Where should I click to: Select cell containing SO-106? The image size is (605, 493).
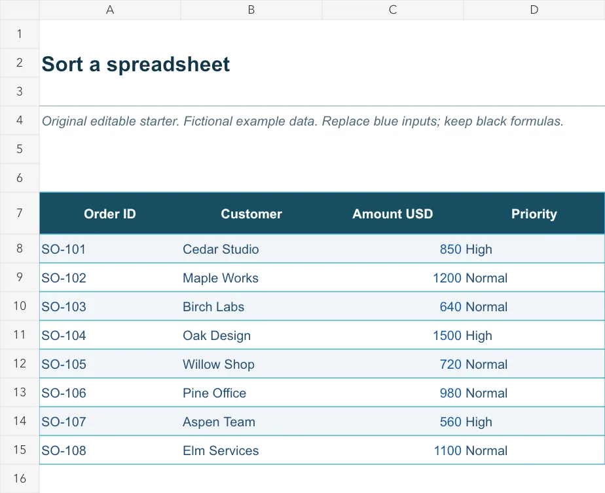tap(110, 393)
